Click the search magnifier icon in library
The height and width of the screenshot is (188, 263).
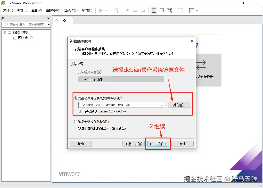coord(6,24)
